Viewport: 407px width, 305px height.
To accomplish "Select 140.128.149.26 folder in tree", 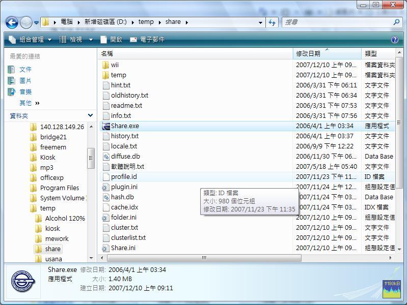I will (x=62, y=127).
